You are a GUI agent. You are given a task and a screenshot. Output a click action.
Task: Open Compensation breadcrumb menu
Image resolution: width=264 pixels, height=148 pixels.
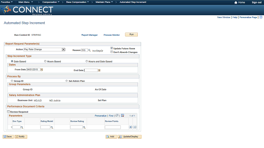(x=51, y=2)
